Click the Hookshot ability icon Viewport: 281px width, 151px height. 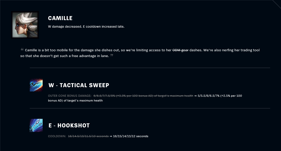click(x=36, y=125)
